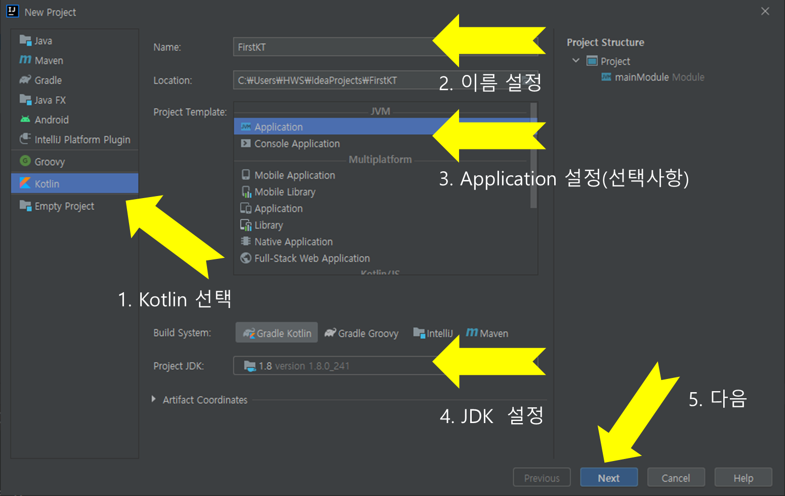Select the Multiplatform Library template

(x=382, y=225)
